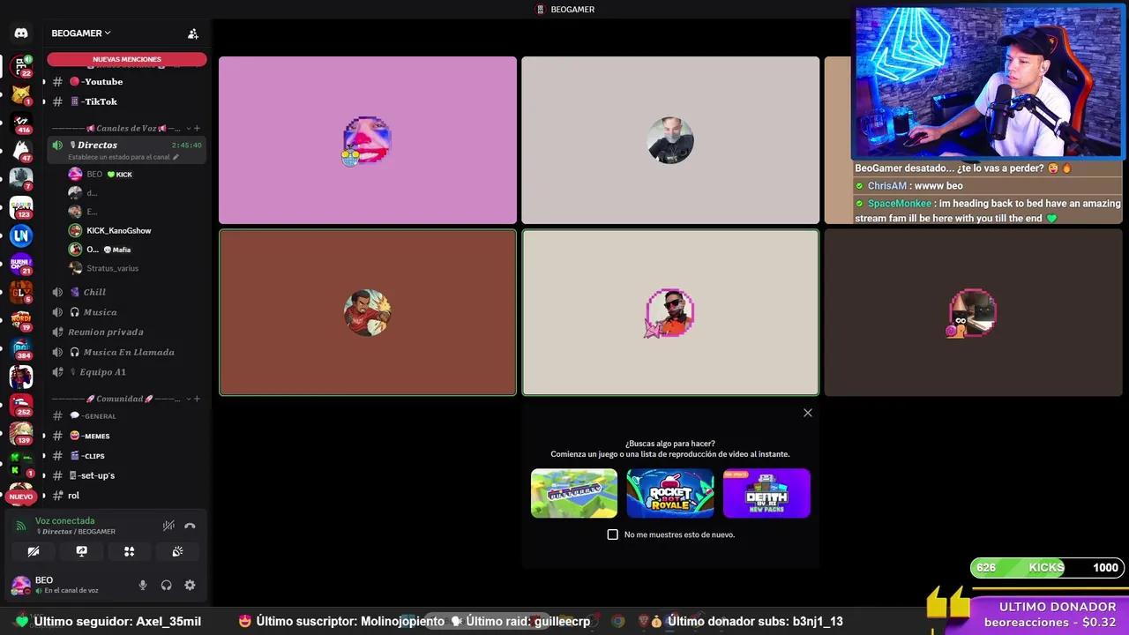This screenshot has width=1129, height=635.
Task: Close the activity suggestions popup
Action: click(807, 413)
